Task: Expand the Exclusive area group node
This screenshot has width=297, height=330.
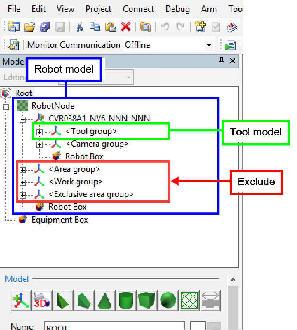Action: (23, 195)
